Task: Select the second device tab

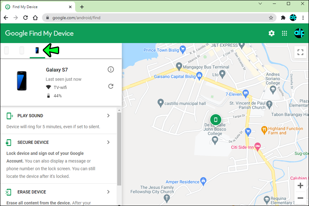Action: coord(22,50)
